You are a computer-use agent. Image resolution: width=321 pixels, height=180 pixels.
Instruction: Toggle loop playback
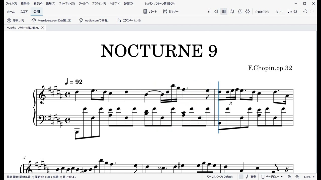click(x=232, y=11)
